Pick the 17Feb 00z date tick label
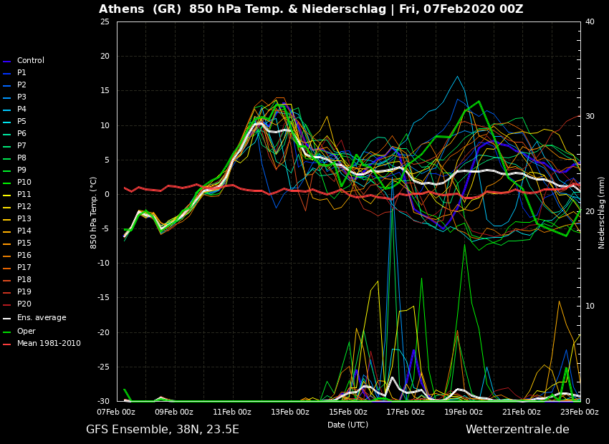Screen dimensions: 609x444 (406, 412)
